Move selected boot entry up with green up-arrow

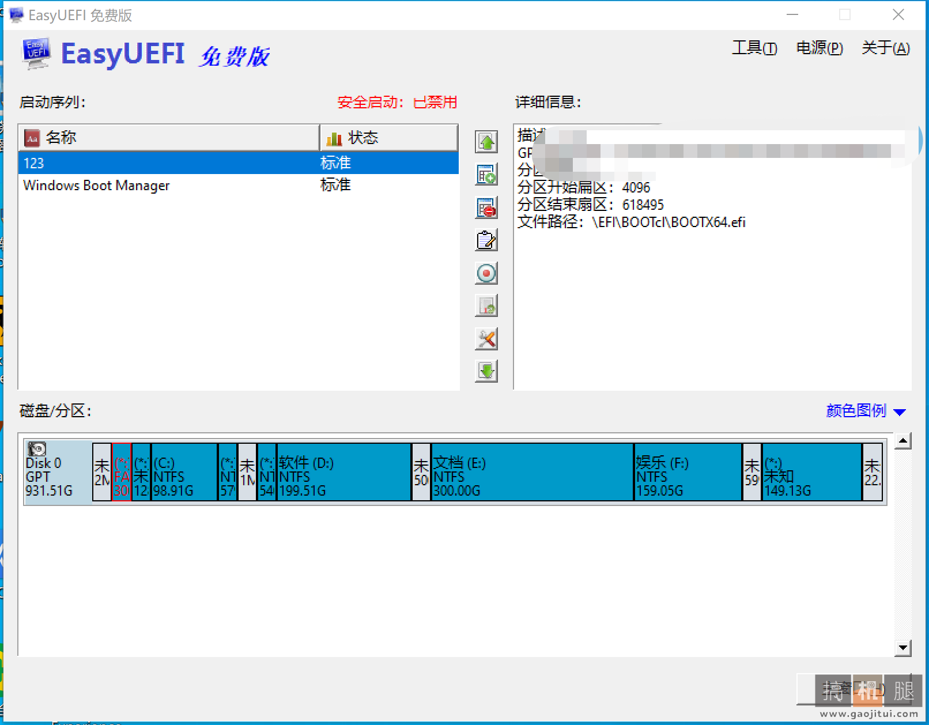click(486, 142)
